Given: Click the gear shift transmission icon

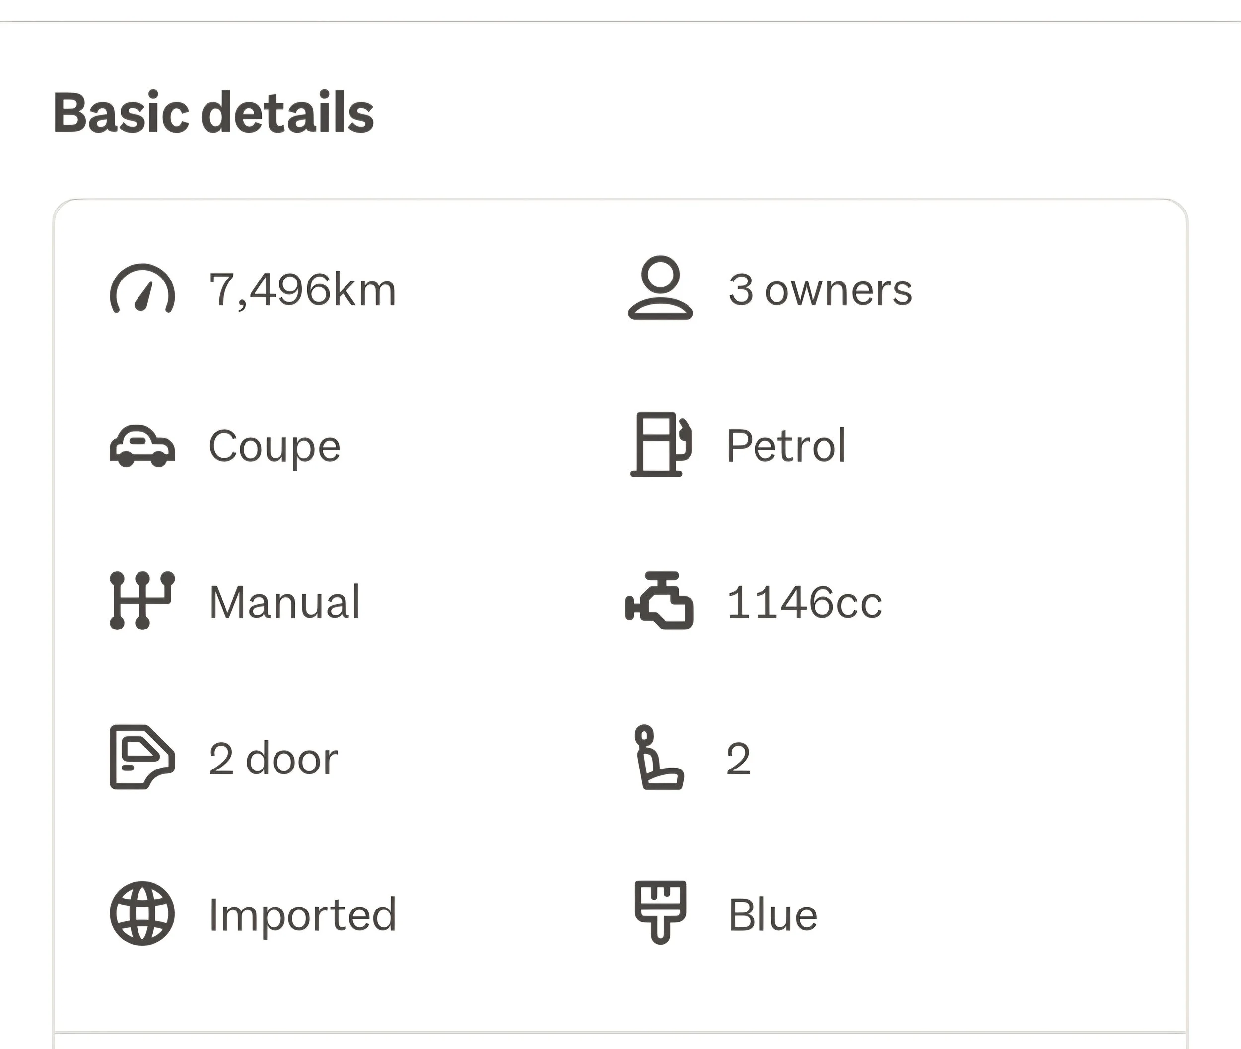Looking at the screenshot, I should [x=142, y=601].
